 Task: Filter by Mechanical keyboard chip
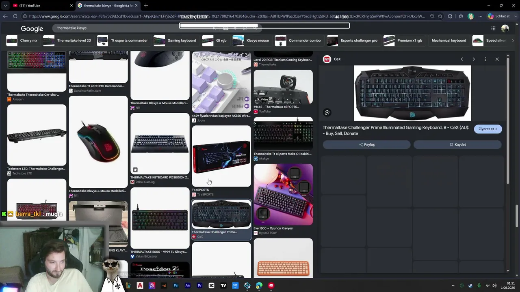pos(448,41)
